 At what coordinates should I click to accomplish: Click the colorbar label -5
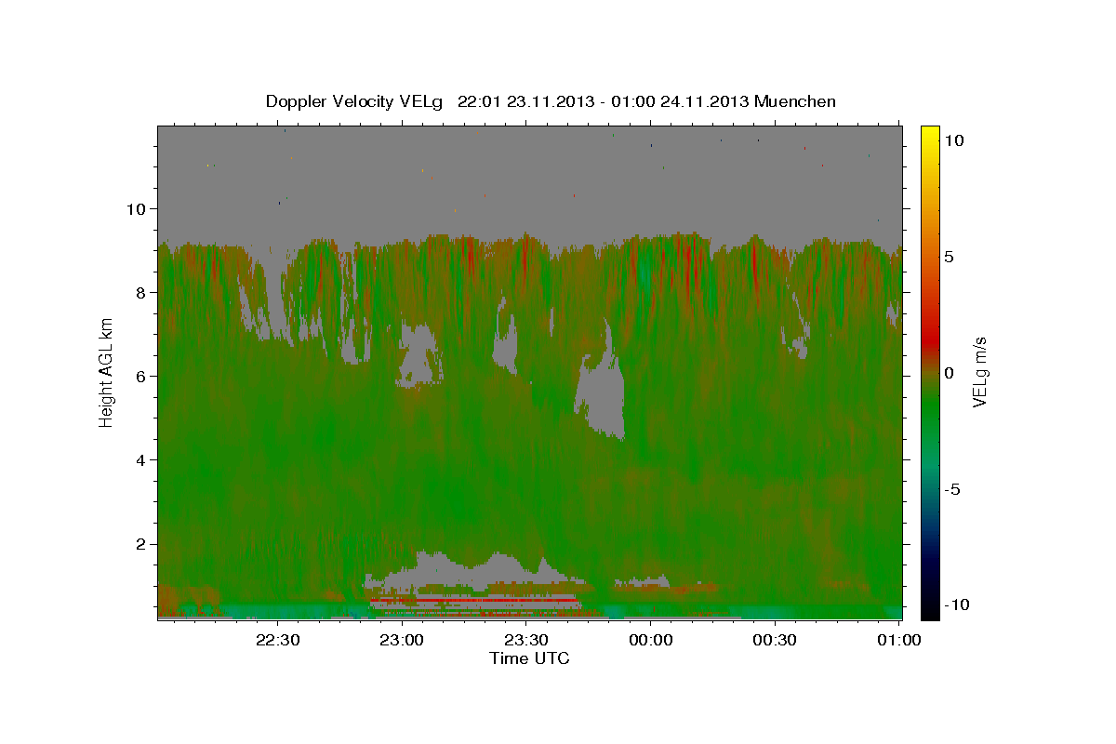[954, 489]
